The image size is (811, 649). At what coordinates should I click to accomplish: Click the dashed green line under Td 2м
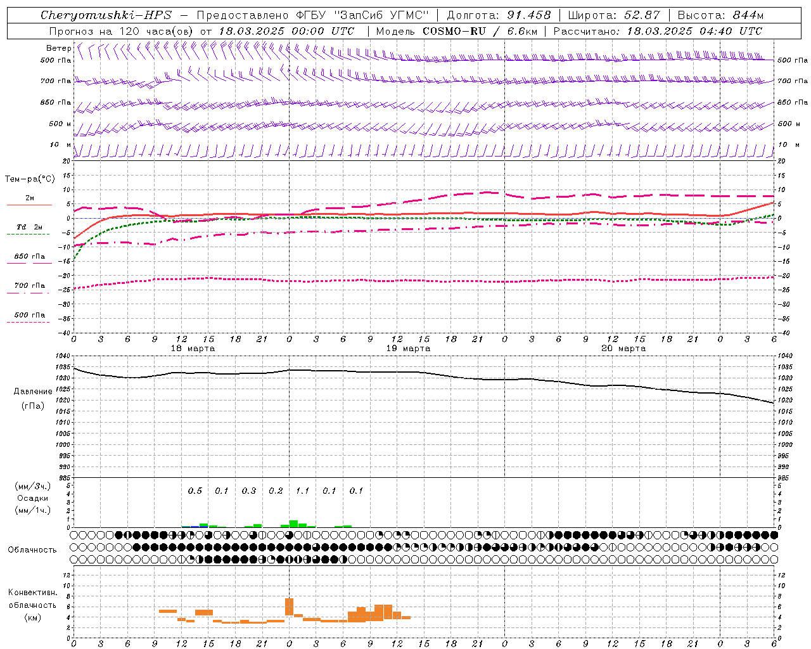coord(28,235)
